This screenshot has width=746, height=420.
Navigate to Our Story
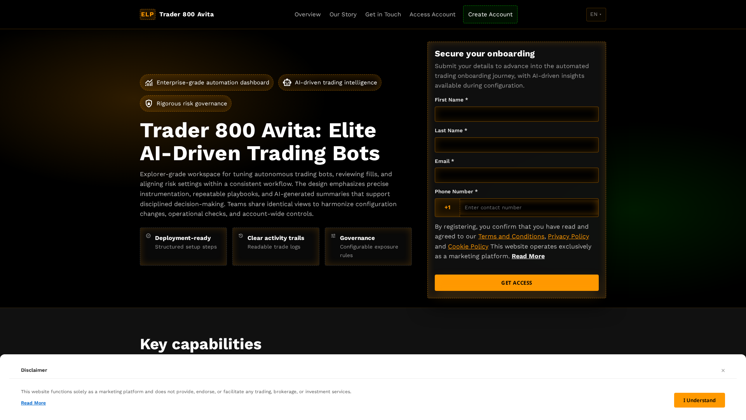(343, 14)
